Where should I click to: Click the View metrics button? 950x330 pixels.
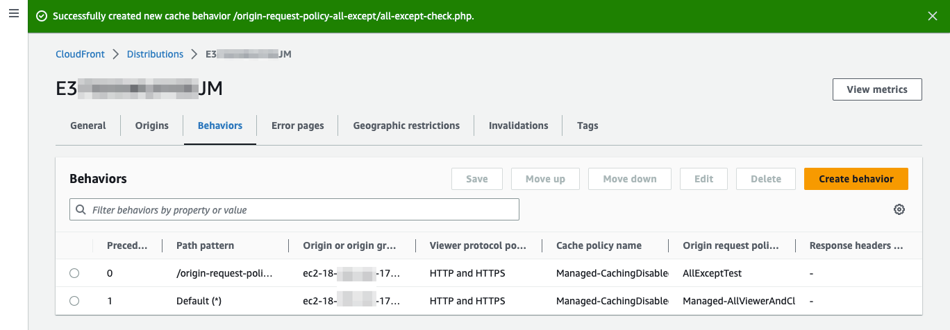click(877, 89)
